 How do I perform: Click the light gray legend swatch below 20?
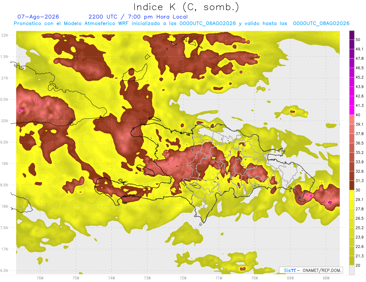point(352,270)
